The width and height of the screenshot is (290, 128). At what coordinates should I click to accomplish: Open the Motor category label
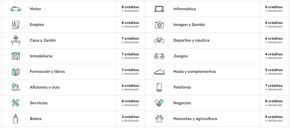click(35, 9)
